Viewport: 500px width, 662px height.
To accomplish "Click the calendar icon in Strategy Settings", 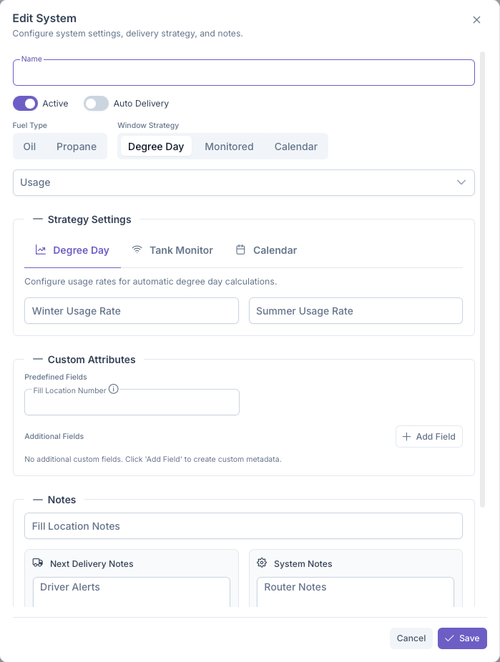I will click(240, 250).
